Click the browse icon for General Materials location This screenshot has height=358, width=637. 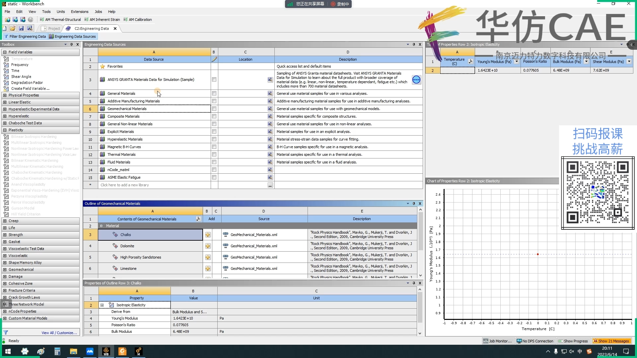pyautogui.click(x=270, y=93)
